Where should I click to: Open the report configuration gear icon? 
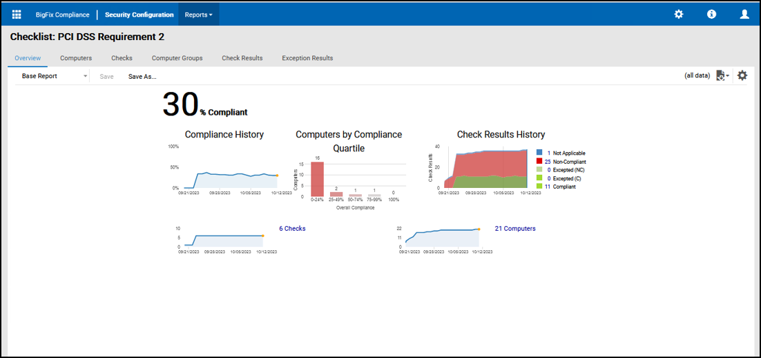click(742, 76)
